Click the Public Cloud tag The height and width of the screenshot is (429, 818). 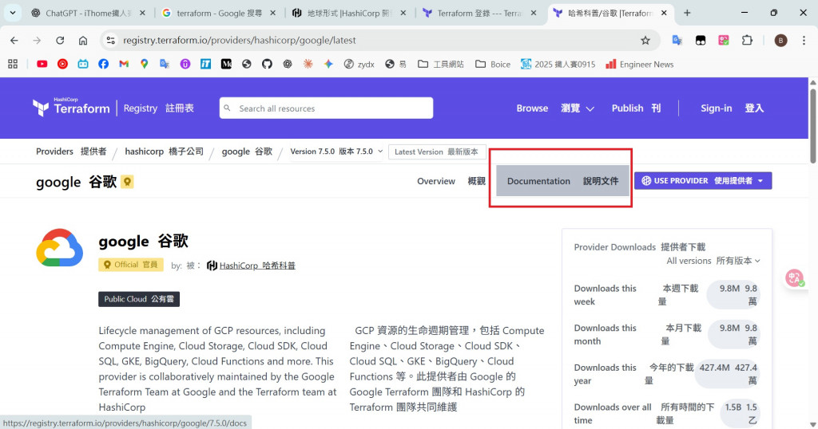pyautogui.click(x=139, y=299)
